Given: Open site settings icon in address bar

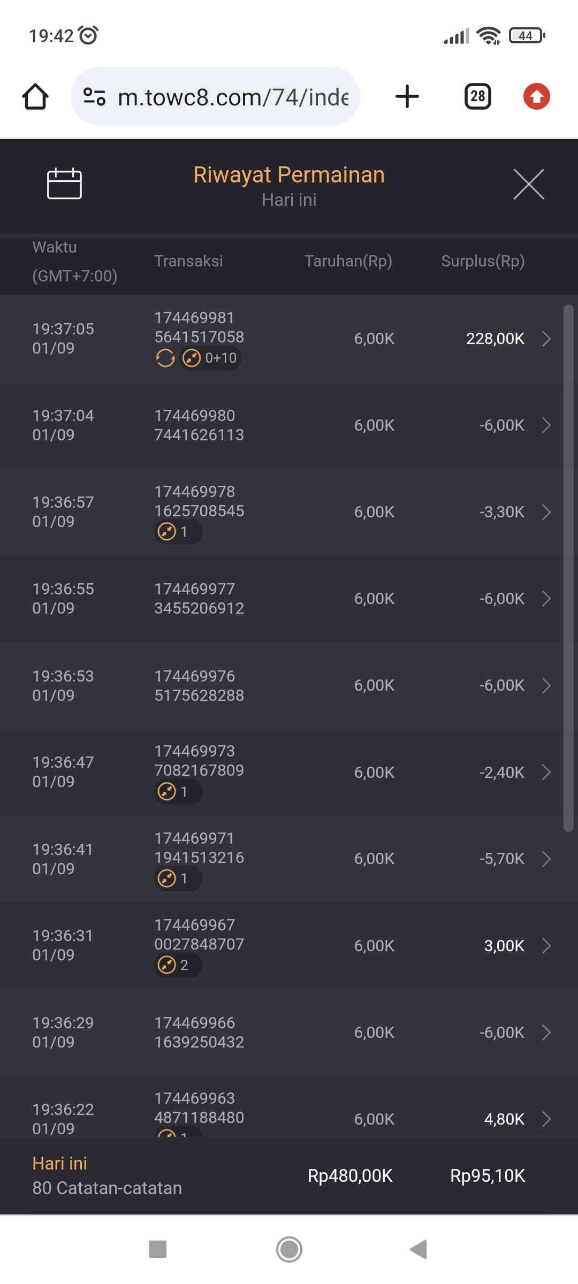Looking at the screenshot, I should [x=94, y=97].
